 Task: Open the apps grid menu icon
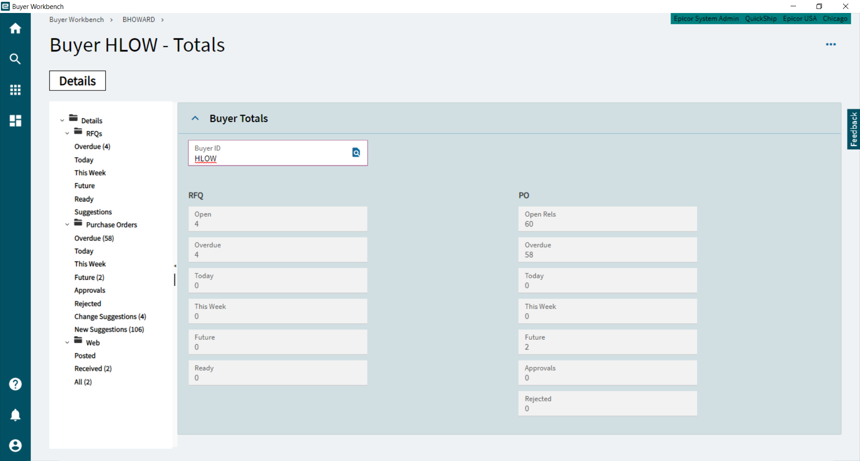coord(15,90)
